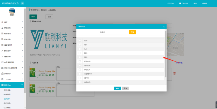
Task: Click the sidebar scrollbar down arrow
Action: coord(25,108)
